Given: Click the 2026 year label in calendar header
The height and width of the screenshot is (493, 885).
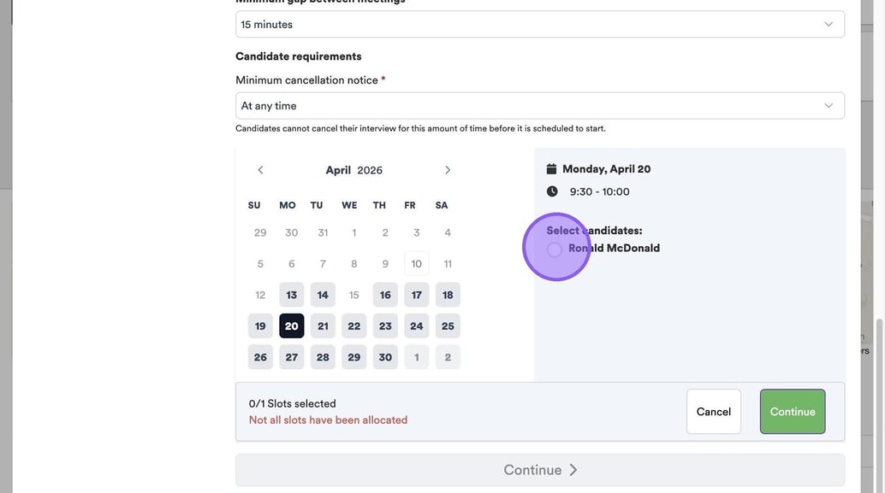Looking at the screenshot, I should [x=370, y=170].
